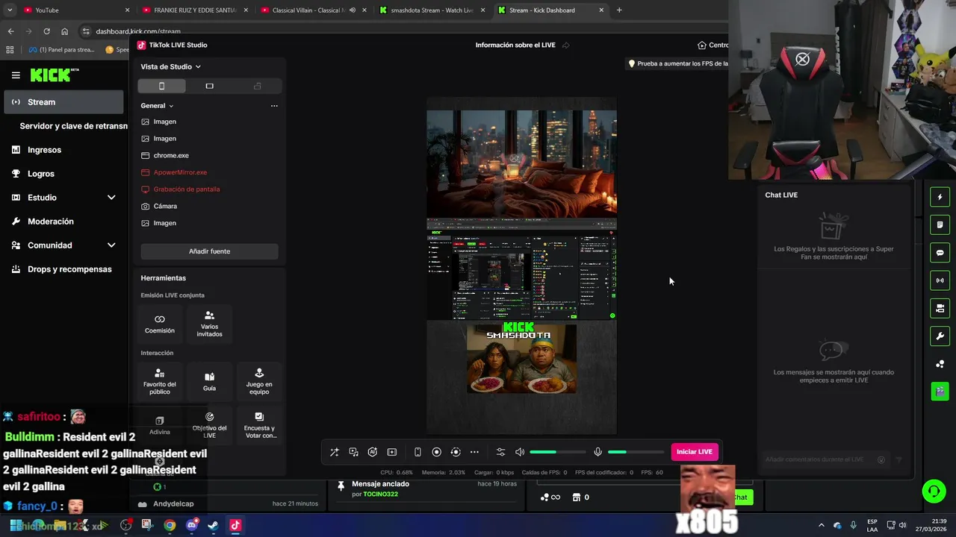Open the Coemisión tool
The height and width of the screenshot is (537, 956).
point(160,324)
